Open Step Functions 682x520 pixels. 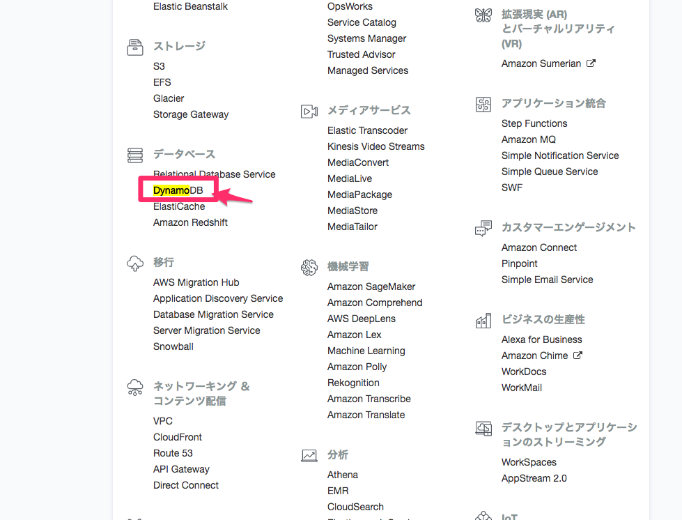(534, 123)
